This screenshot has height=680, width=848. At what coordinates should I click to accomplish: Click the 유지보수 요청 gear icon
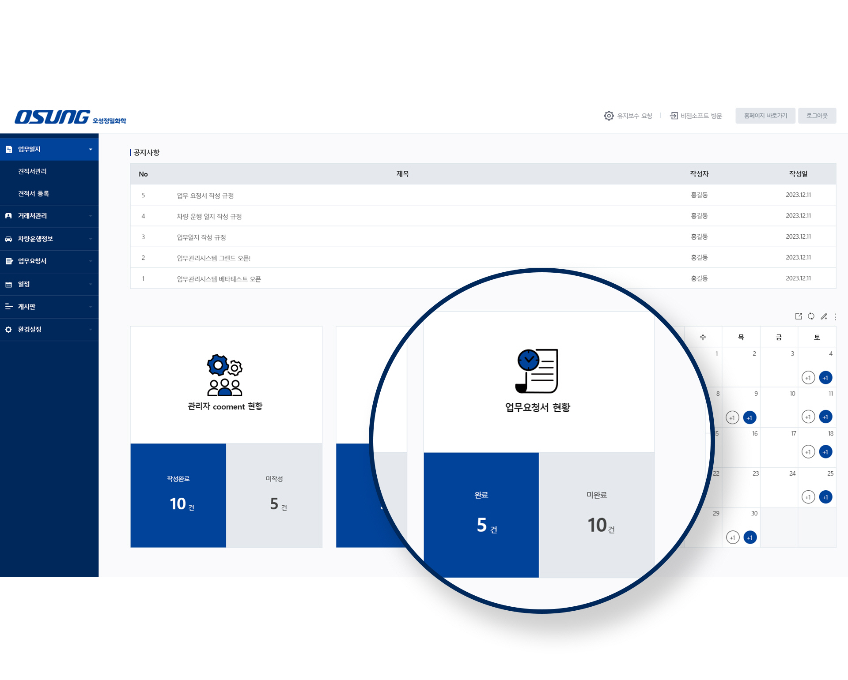pyautogui.click(x=609, y=116)
